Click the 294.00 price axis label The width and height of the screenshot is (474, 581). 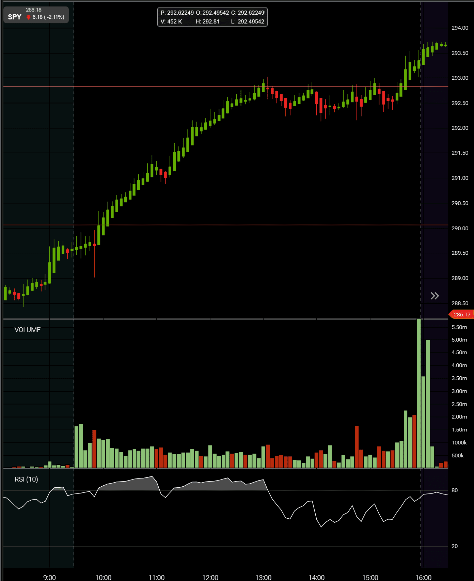tap(460, 28)
